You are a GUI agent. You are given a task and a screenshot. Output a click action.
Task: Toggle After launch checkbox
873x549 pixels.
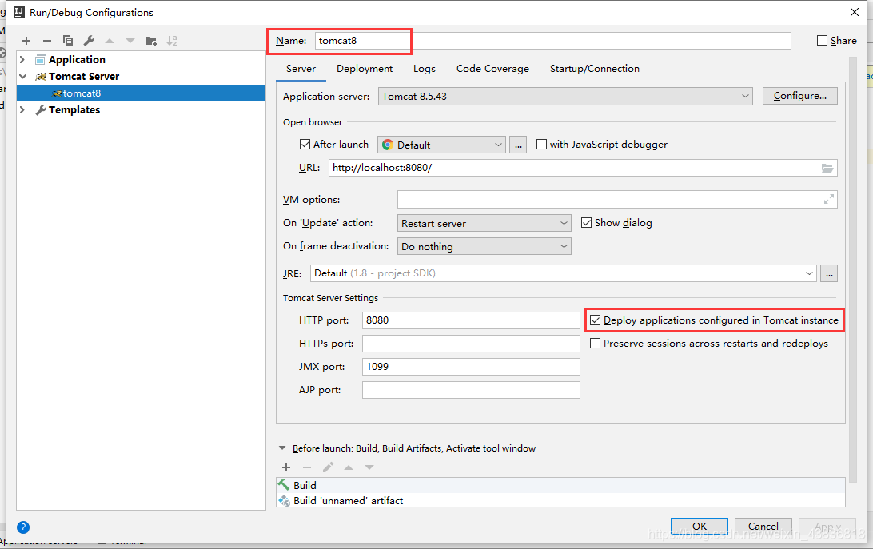point(305,145)
